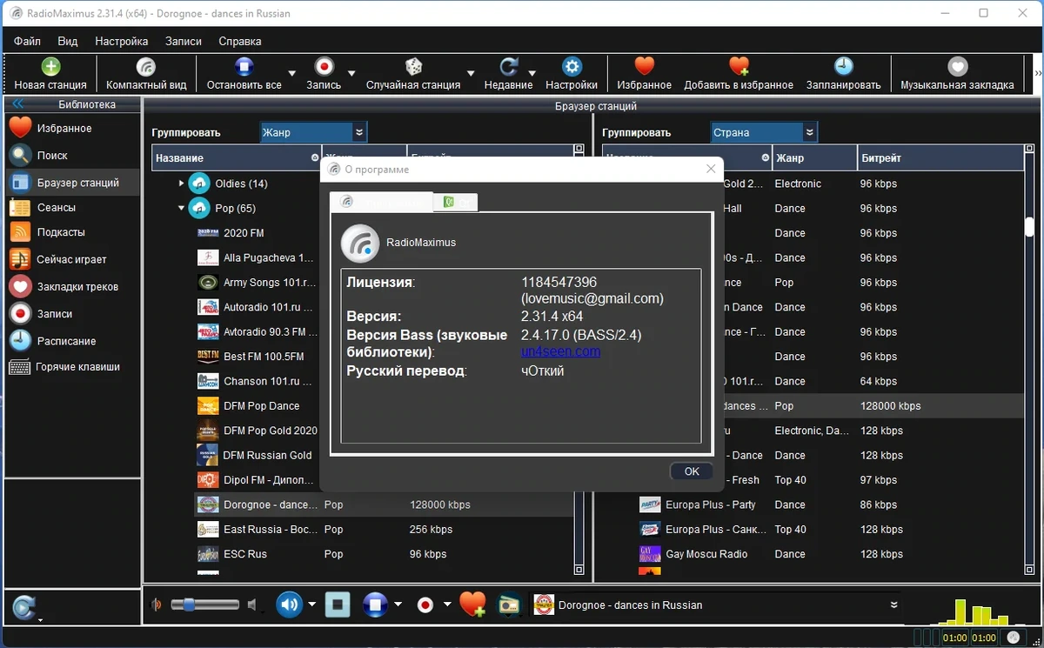1044x648 pixels.
Task: Open the Недавние stations icon
Action: coord(509,67)
